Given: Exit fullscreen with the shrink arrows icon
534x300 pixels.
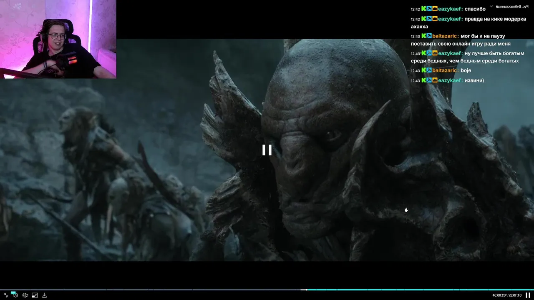Looking at the screenshot, I should point(6,295).
